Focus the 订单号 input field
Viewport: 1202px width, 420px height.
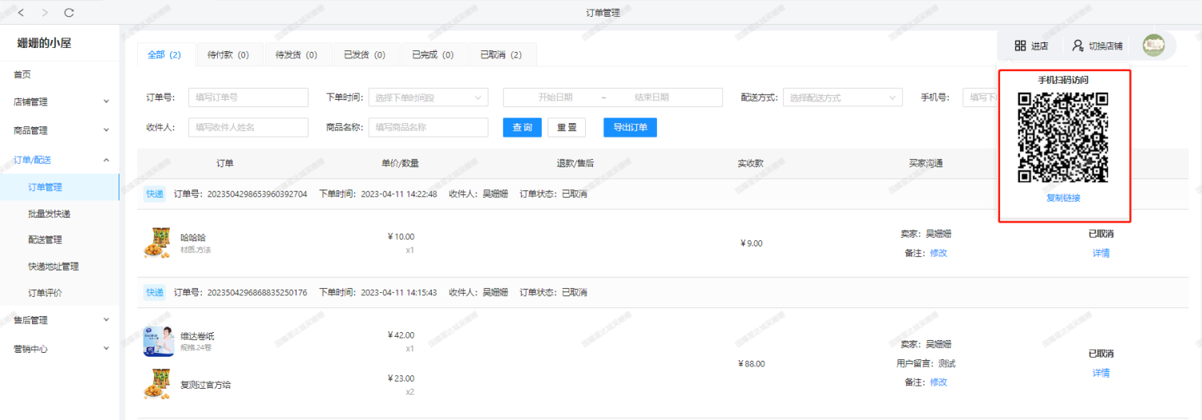tap(248, 98)
